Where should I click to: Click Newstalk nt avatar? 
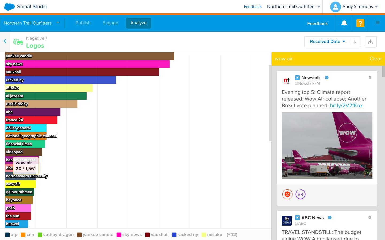point(287,81)
